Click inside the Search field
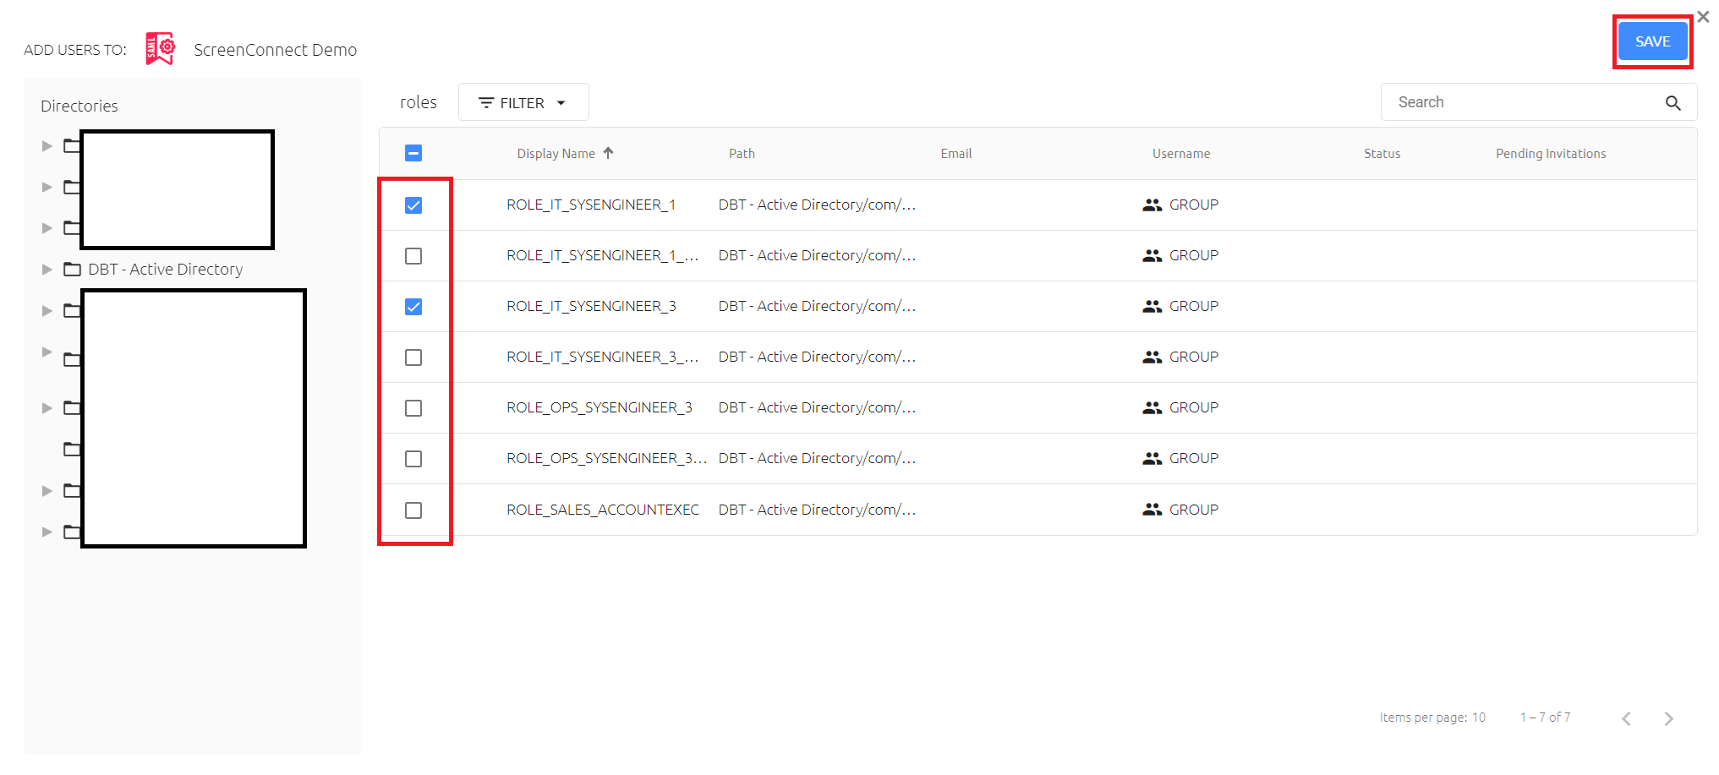The width and height of the screenshot is (1719, 775). tap(1505, 101)
